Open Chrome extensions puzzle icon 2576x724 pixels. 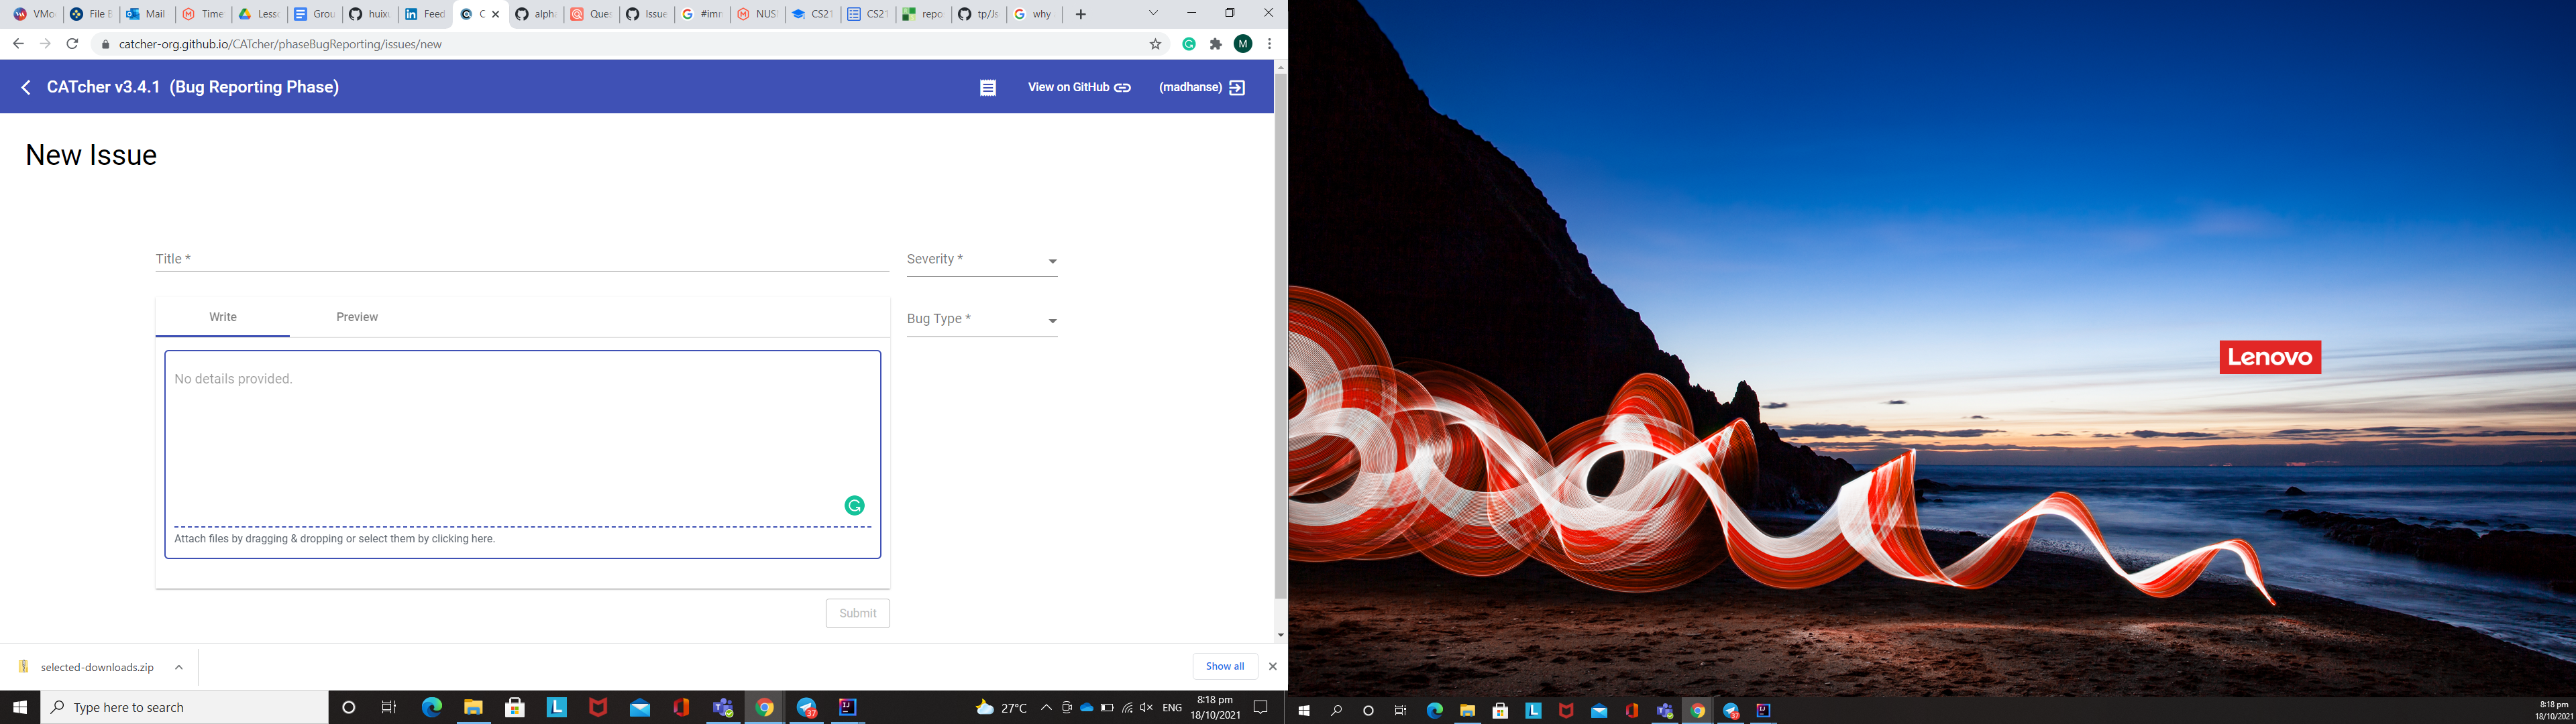pyautogui.click(x=1216, y=44)
